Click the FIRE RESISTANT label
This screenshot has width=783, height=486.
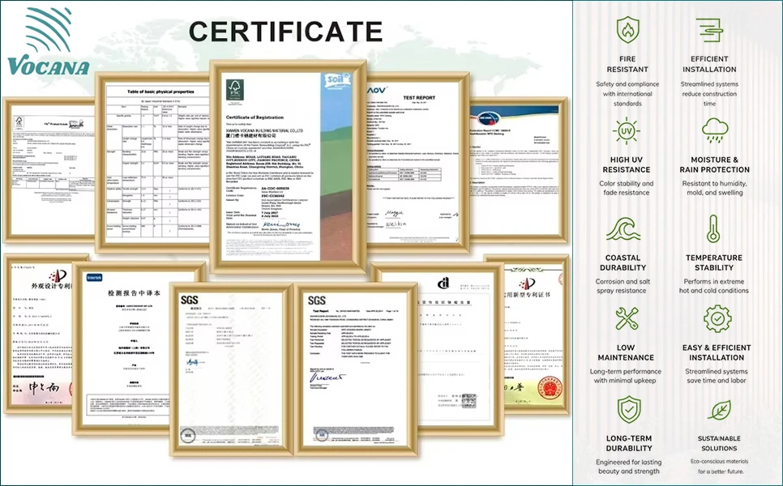[x=627, y=64]
